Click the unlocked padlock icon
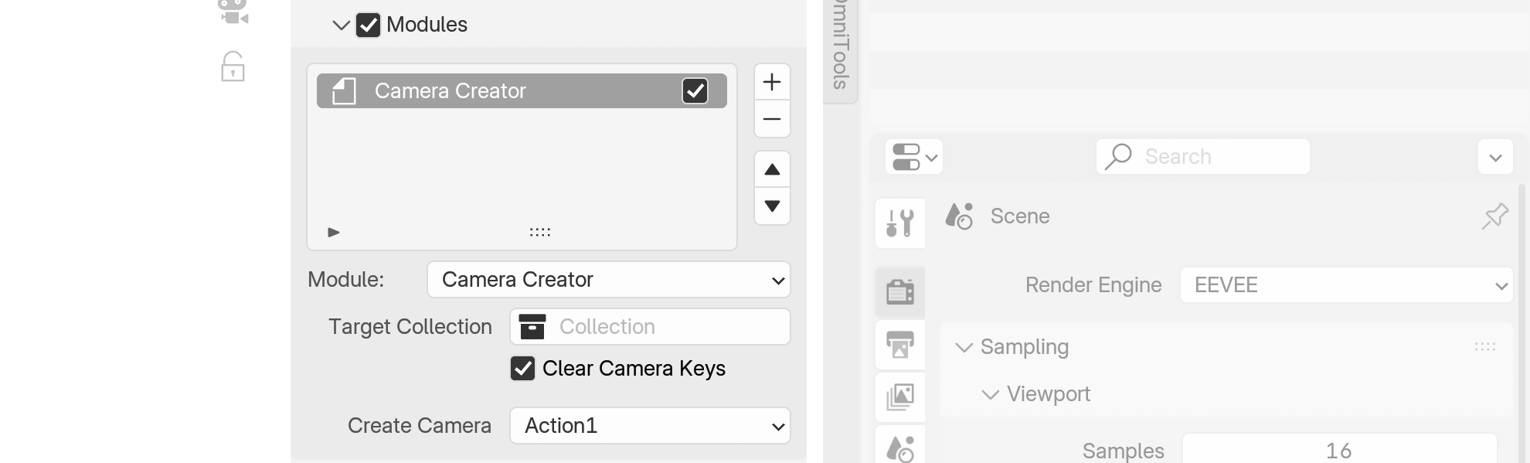1530x463 pixels. pos(233,67)
